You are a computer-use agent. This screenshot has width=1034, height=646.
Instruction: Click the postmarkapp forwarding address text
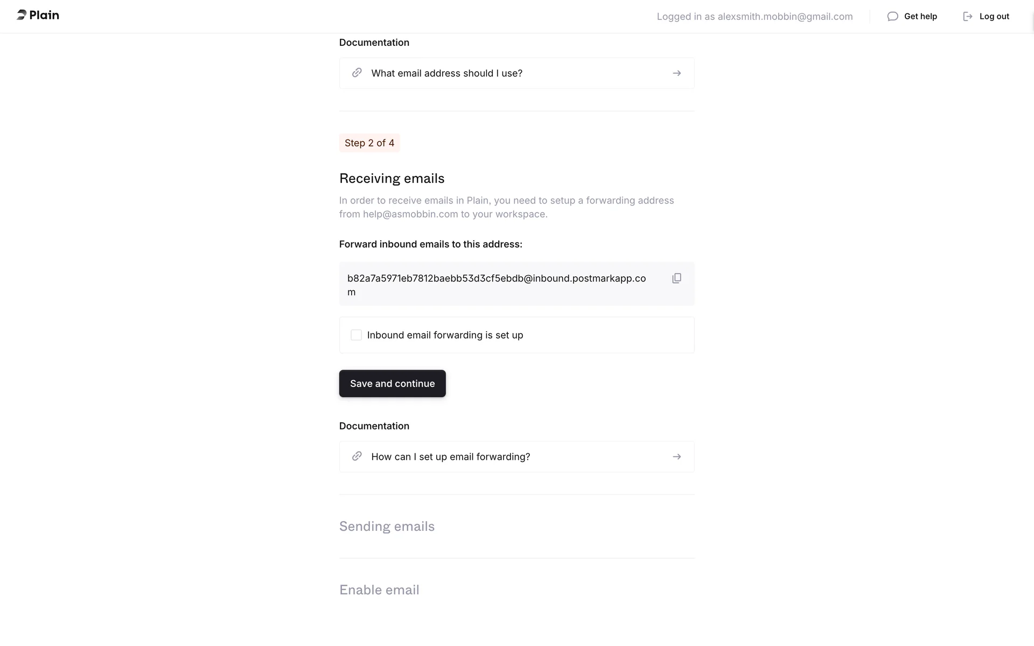(496, 279)
